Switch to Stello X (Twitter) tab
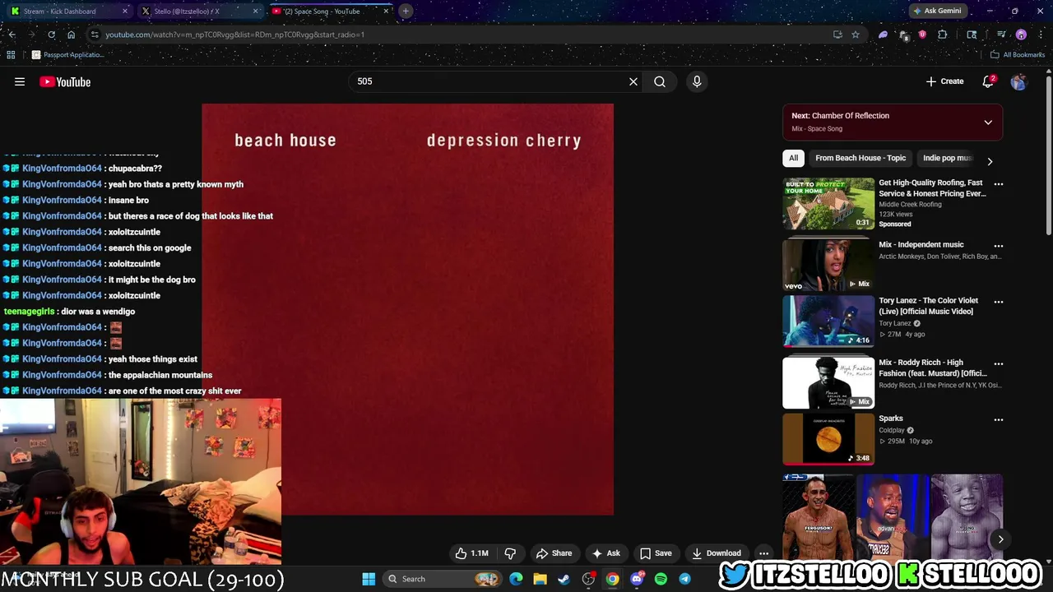 [x=200, y=11]
